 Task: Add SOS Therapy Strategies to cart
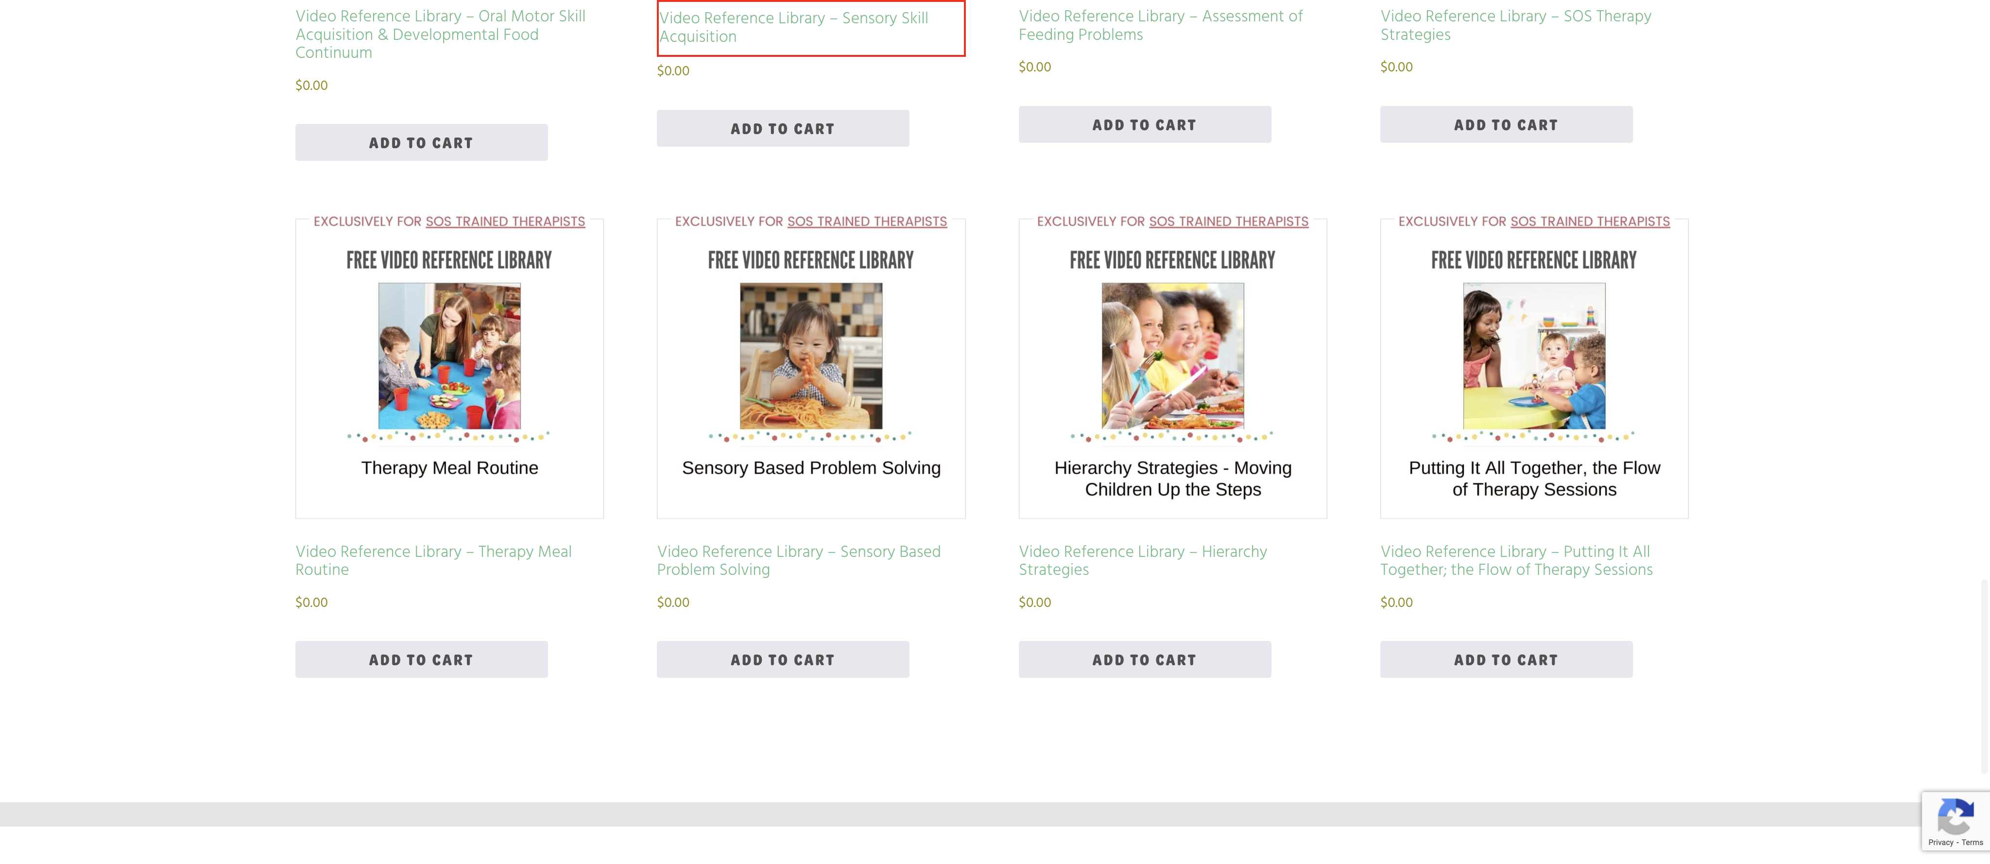1506,124
